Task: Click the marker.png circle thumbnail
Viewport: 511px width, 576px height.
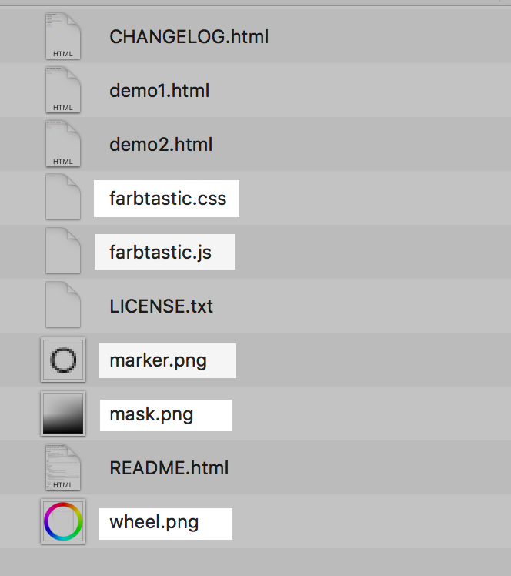Action: tap(63, 360)
